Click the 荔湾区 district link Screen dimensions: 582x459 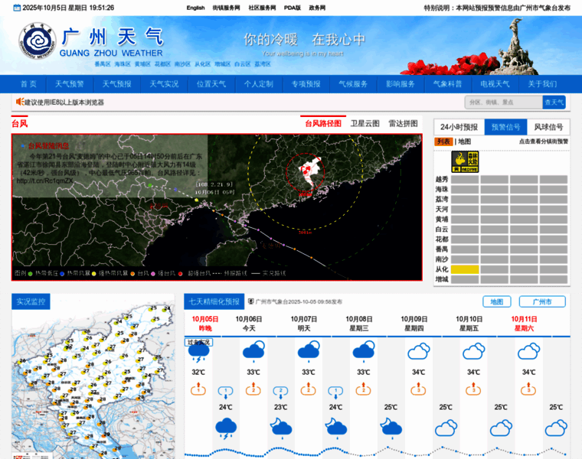[x=263, y=64]
